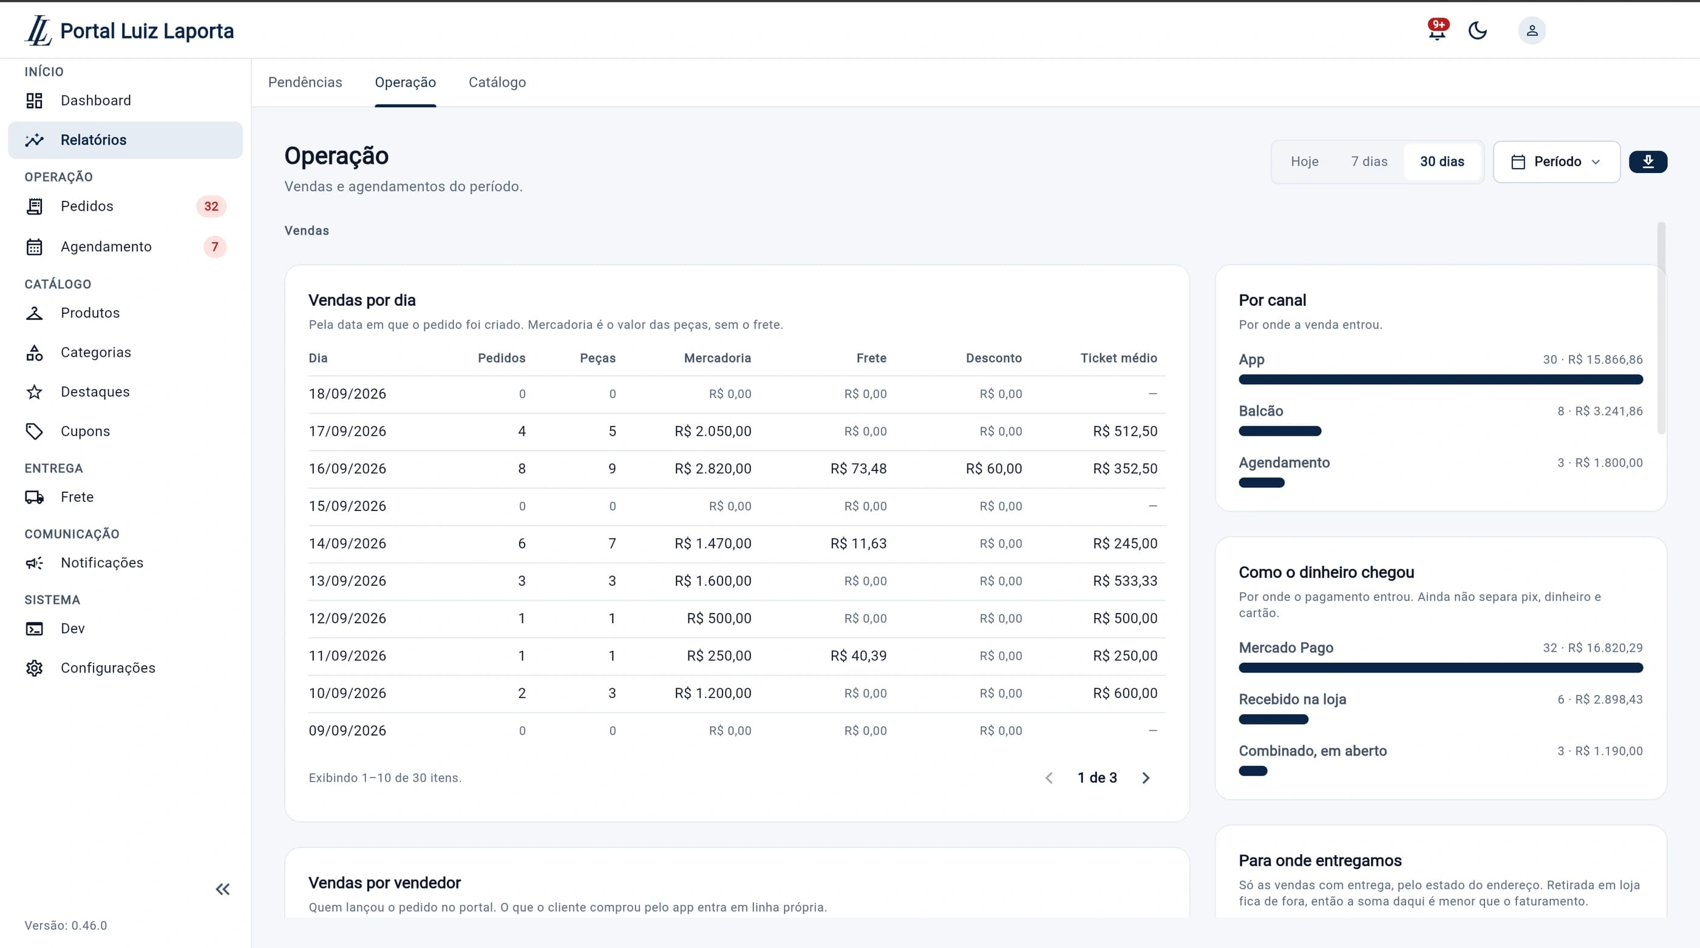This screenshot has height=948, width=1700.
Task: Click the Produtos hanger icon
Action: point(35,313)
